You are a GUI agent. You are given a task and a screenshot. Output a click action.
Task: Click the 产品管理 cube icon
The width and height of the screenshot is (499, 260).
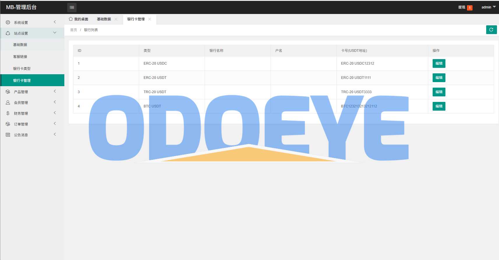8,92
